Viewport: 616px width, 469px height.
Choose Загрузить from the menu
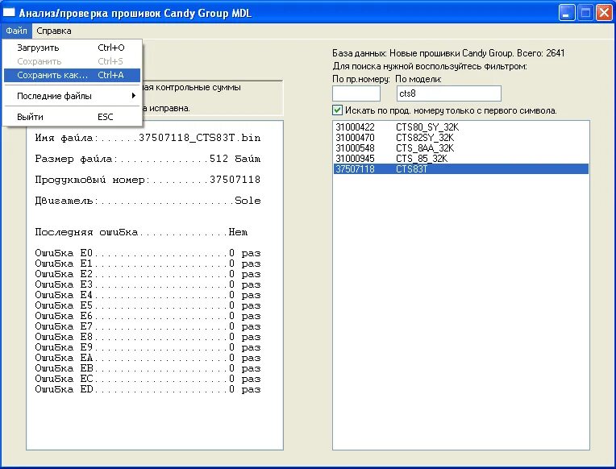tap(72, 48)
